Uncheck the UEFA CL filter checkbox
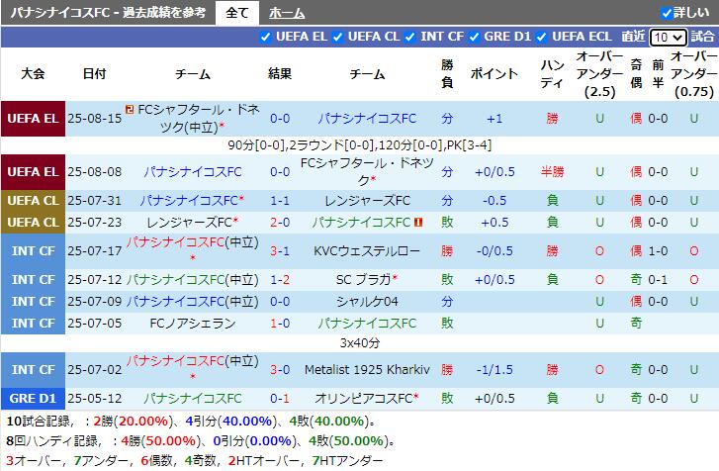 (337, 37)
